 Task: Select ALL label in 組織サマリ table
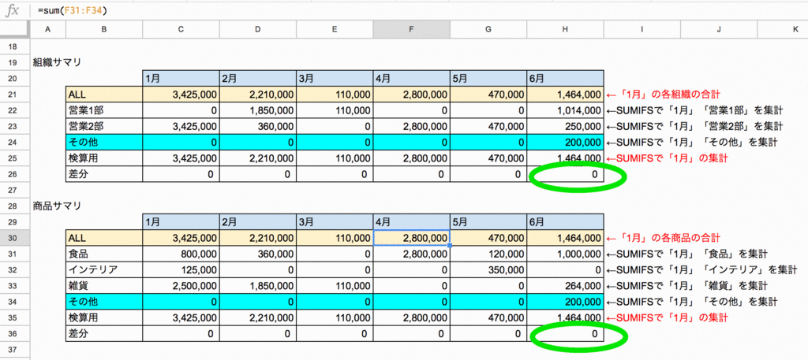click(104, 95)
